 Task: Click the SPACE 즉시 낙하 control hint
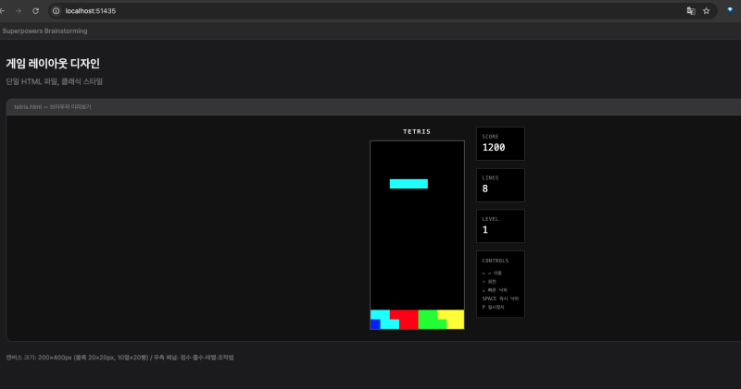pos(500,298)
